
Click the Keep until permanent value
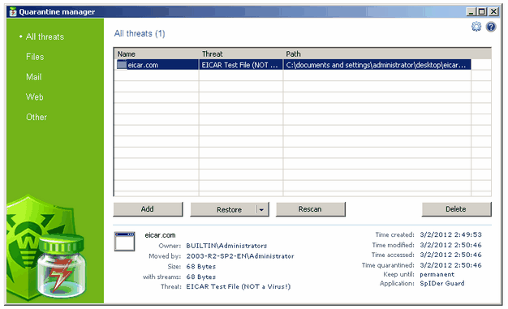pyautogui.click(x=437, y=275)
